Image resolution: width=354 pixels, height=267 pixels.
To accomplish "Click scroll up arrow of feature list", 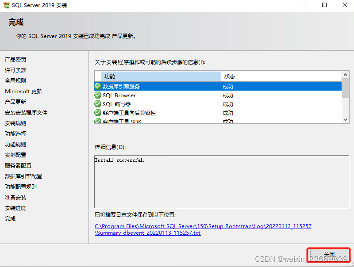I will click(345, 75).
